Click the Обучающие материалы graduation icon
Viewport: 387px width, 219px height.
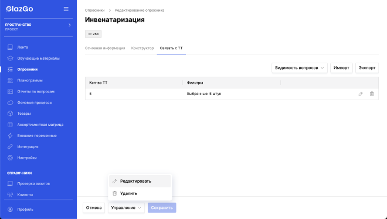[10, 58]
